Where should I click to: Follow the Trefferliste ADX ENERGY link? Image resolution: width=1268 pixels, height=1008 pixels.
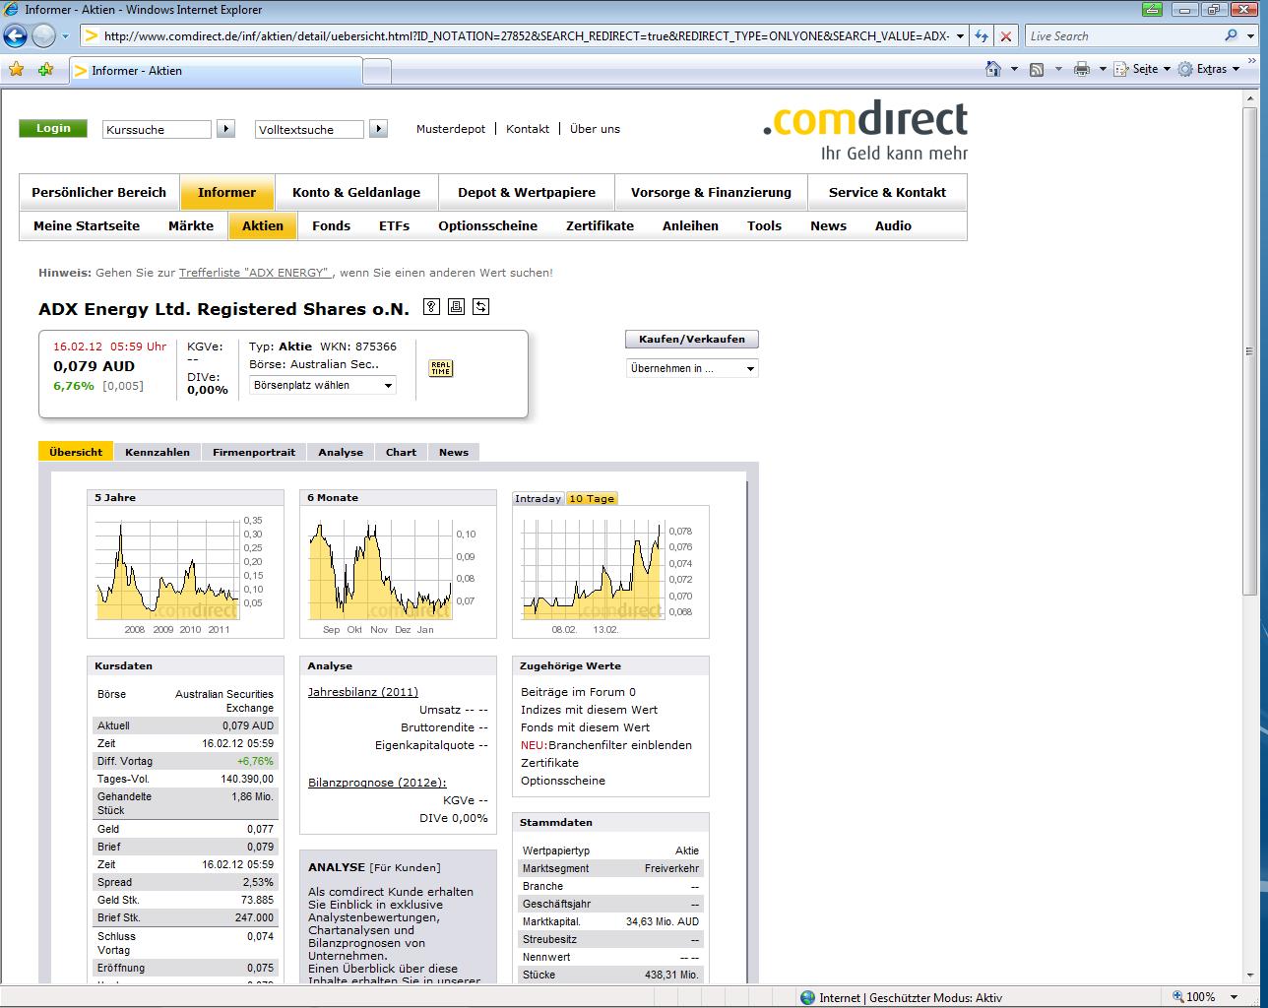pyautogui.click(x=255, y=273)
